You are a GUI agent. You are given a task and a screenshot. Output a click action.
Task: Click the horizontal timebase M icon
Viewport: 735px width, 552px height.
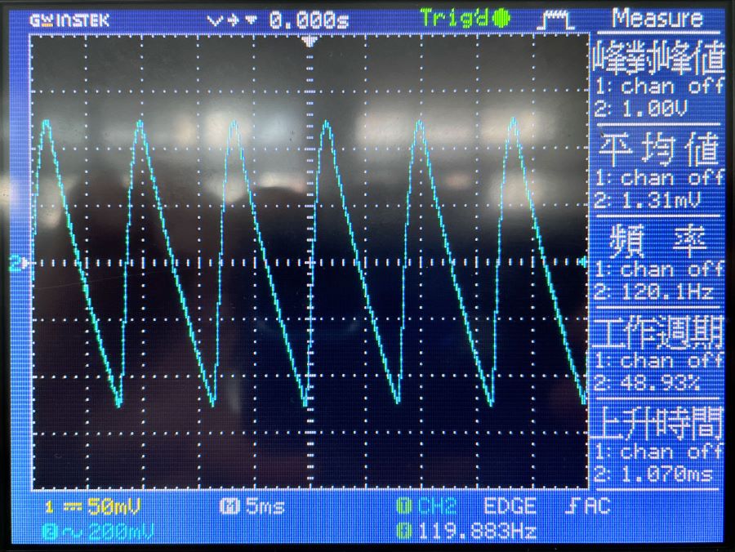tap(229, 507)
